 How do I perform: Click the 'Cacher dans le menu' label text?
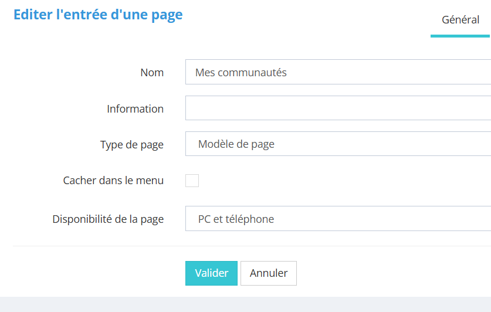(x=113, y=181)
